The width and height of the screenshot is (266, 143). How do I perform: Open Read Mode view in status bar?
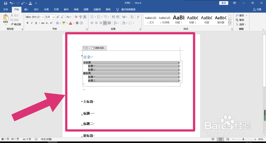click(x=213, y=139)
